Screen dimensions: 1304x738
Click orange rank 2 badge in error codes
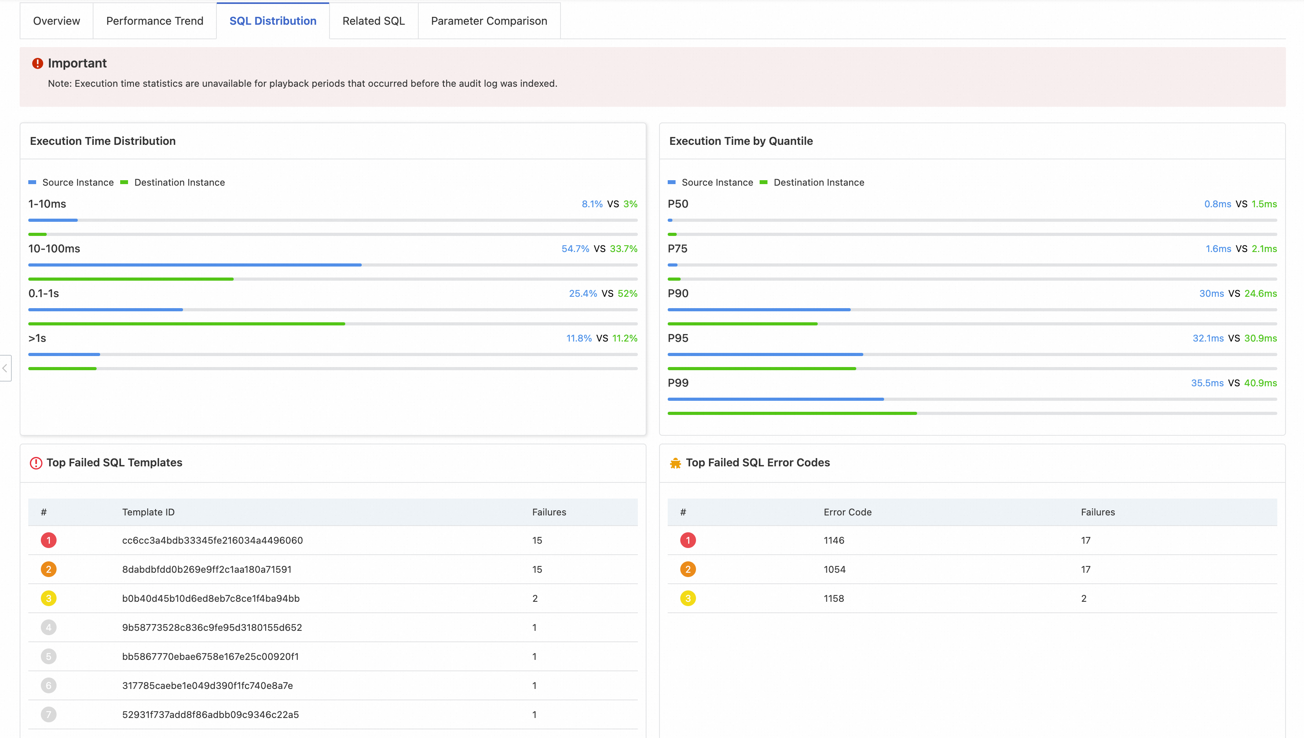[x=687, y=569]
